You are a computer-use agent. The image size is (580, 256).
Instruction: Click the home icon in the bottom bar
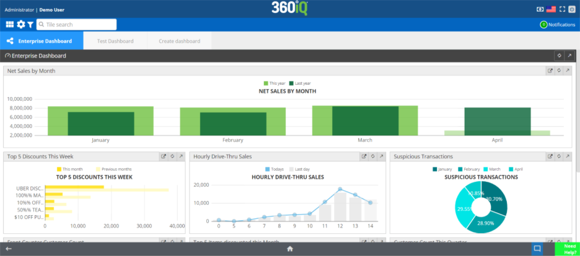(289, 249)
